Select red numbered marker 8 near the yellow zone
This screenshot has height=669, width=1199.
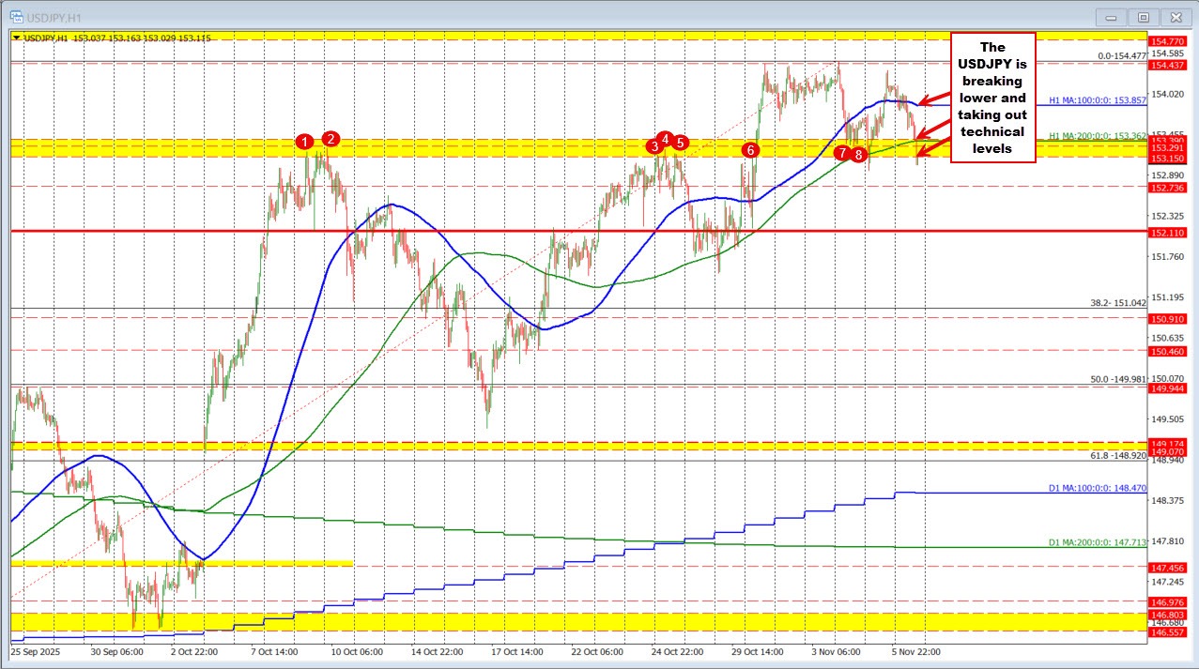point(857,155)
